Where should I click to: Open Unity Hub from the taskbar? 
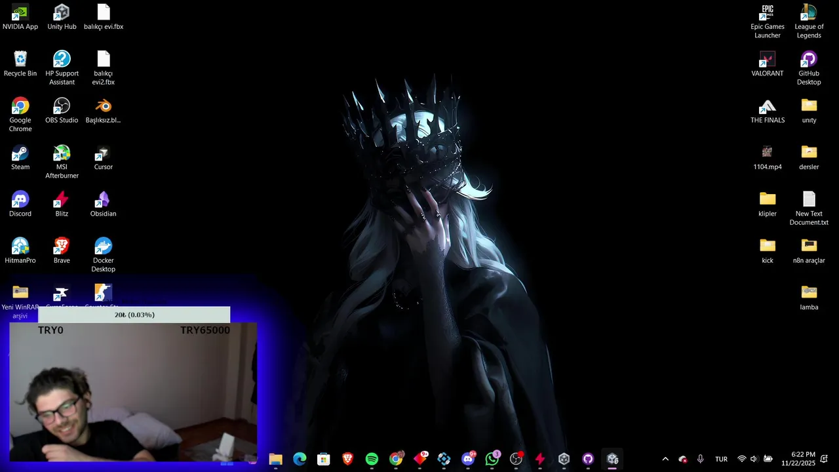point(564,459)
